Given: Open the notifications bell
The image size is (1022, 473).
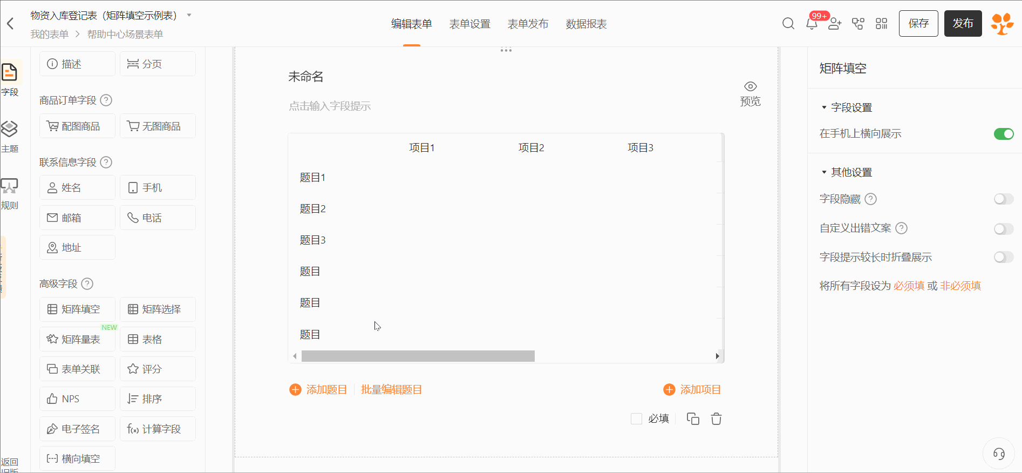Looking at the screenshot, I should (812, 24).
